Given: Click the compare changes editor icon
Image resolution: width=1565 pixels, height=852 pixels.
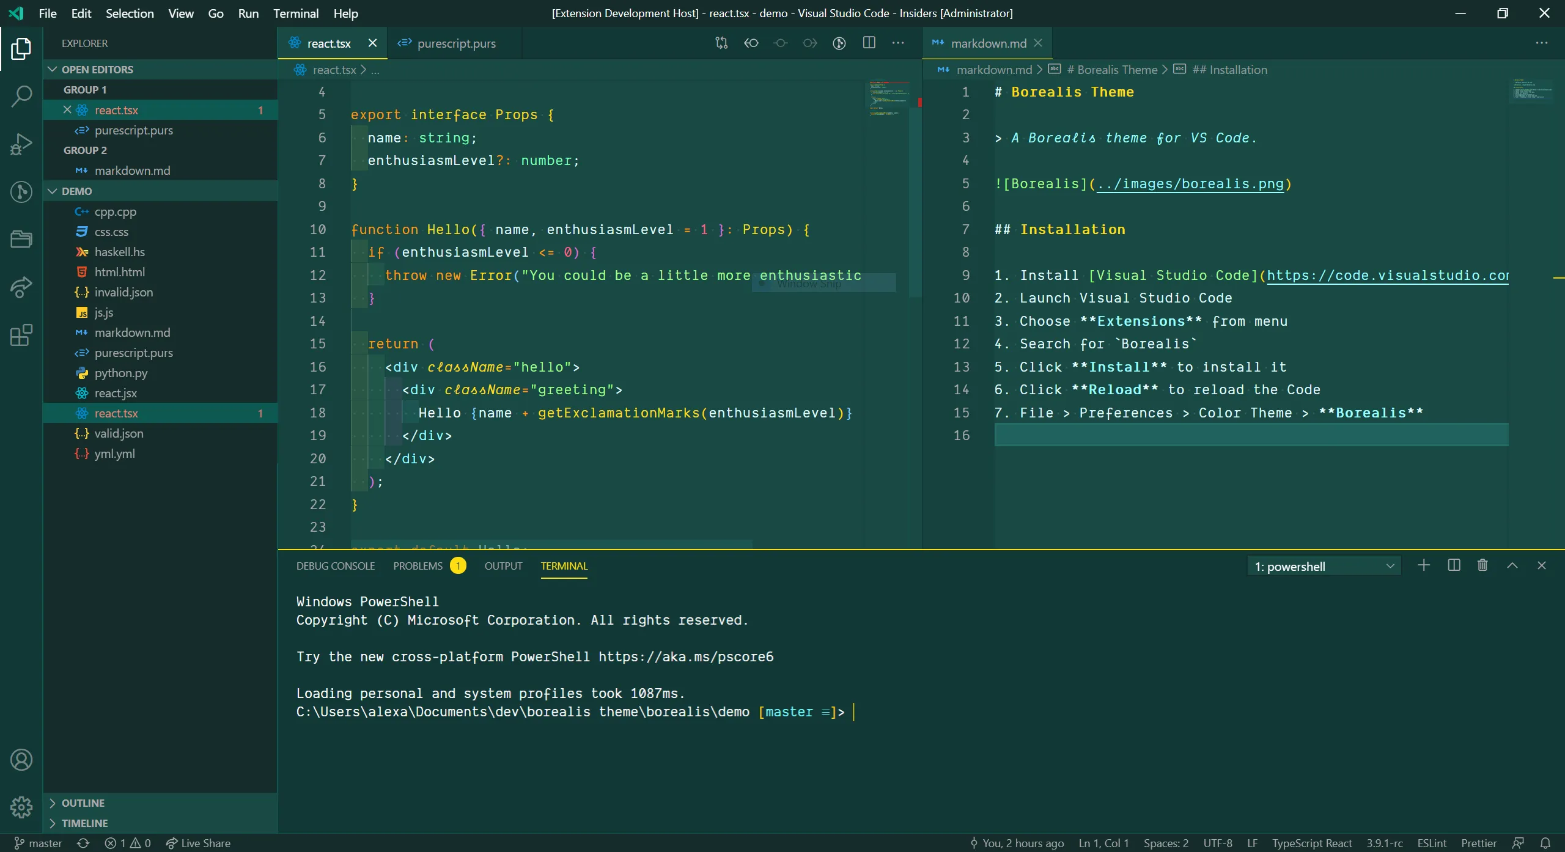Looking at the screenshot, I should tap(721, 43).
